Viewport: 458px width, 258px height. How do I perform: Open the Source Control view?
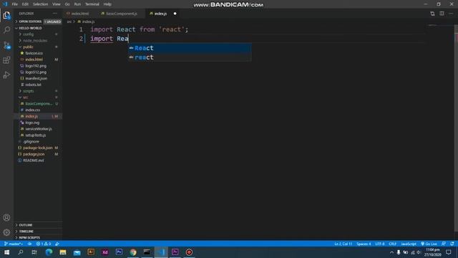click(6, 45)
